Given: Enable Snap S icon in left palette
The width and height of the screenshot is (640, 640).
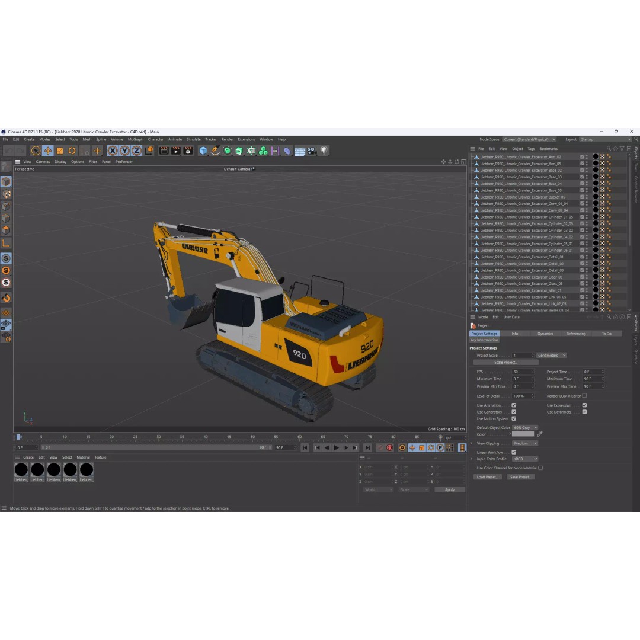Looking at the screenshot, I should coord(6,258).
